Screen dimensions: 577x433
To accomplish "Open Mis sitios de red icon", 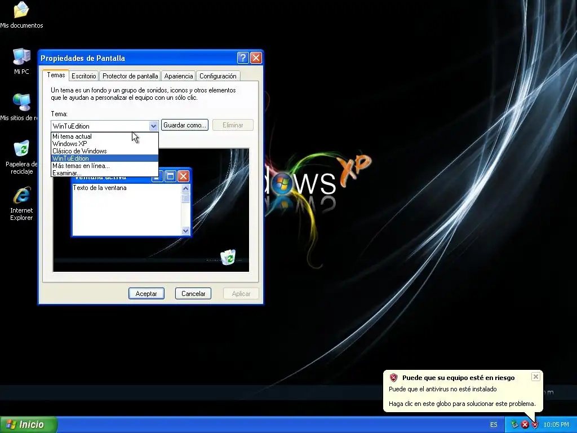I will (19, 108).
